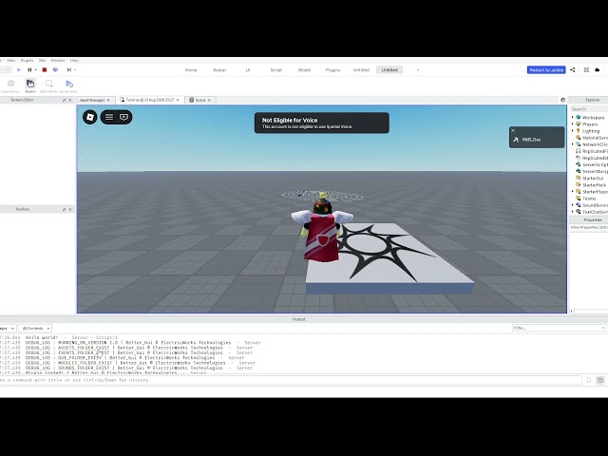Pause the running playtest

29,69
